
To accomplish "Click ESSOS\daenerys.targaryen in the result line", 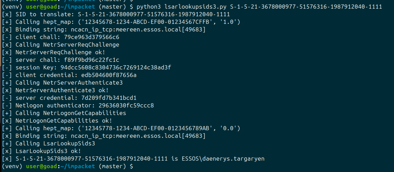I will pos(216,159).
